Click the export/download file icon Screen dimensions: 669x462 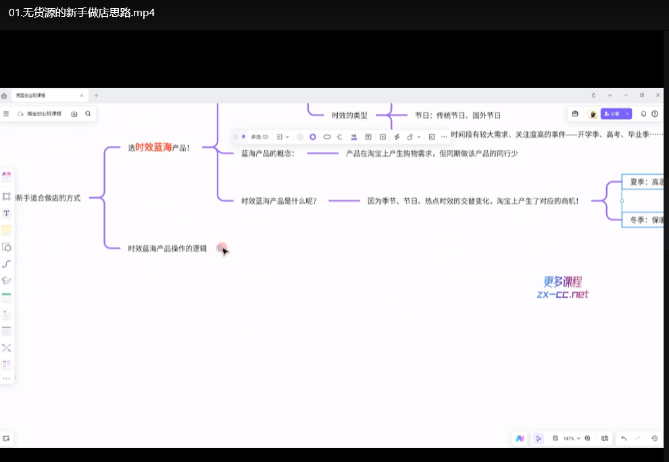pyautogui.click(x=74, y=114)
